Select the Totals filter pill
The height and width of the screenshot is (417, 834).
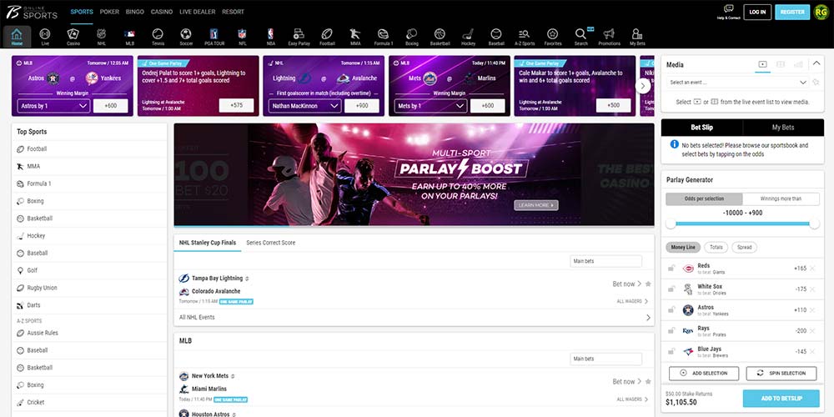pyautogui.click(x=716, y=248)
